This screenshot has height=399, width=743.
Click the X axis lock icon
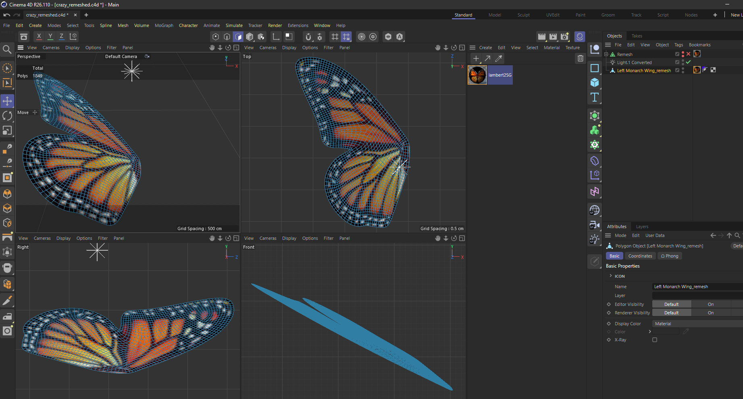pyautogui.click(x=39, y=36)
